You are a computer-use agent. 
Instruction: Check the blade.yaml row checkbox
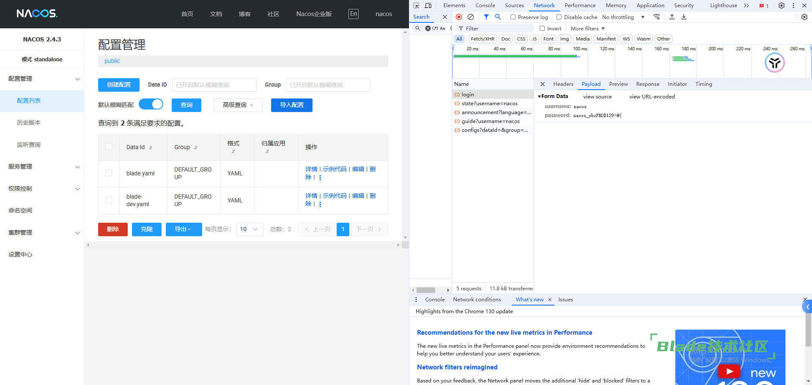109,173
